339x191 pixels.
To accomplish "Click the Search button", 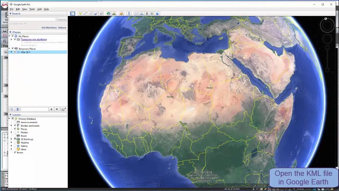I will click(62, 19).
